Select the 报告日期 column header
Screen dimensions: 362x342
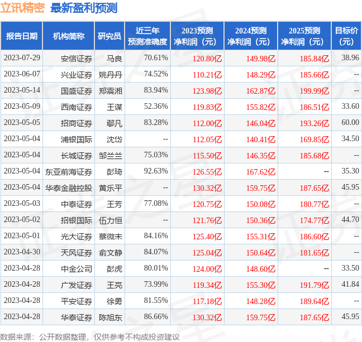pyautogui.click(x=22, y=36)
